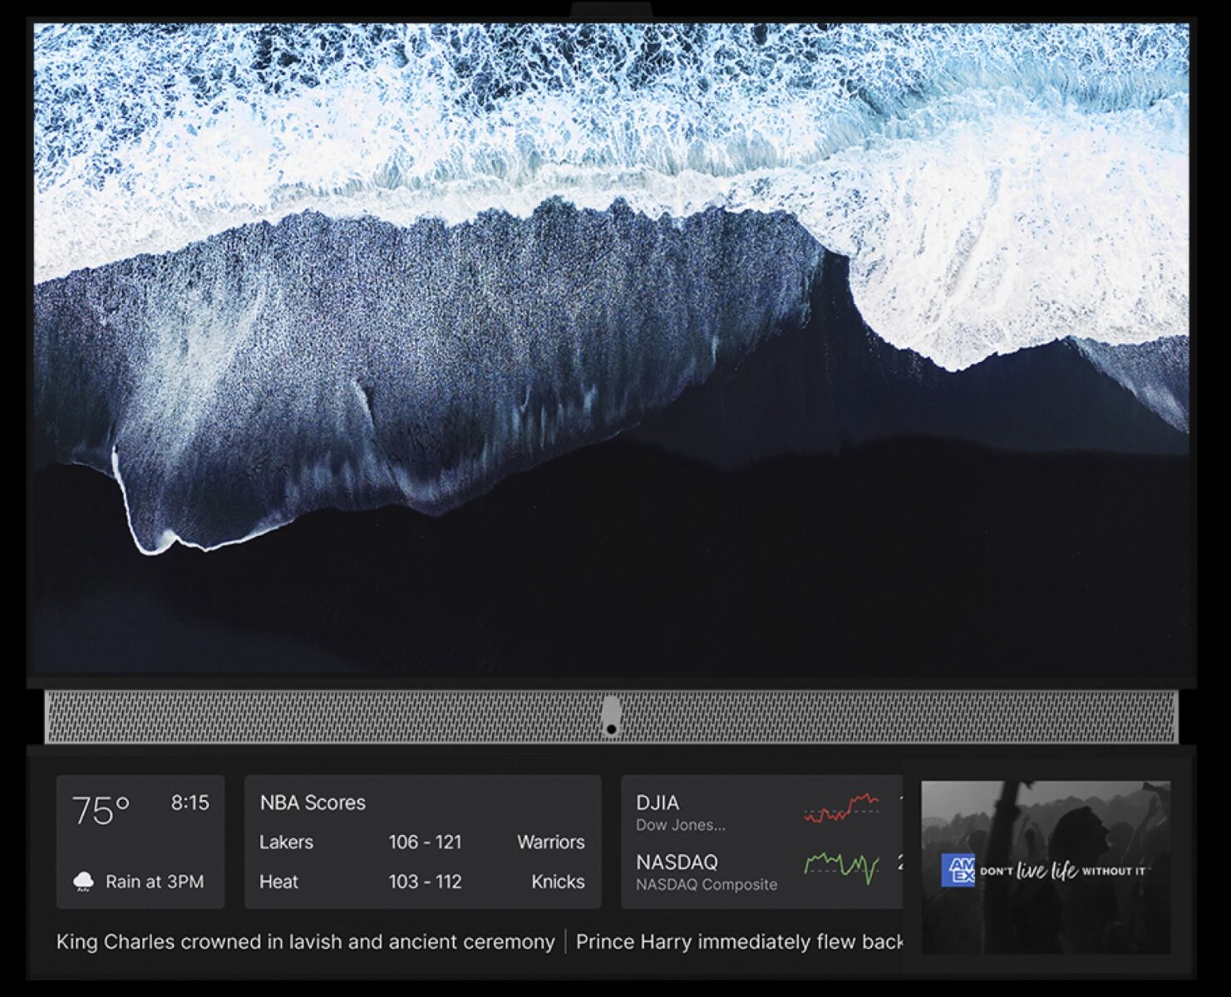Click the 8:15 clock display
This screenshot has width=1231, height=997.
(x=190, y=803)
